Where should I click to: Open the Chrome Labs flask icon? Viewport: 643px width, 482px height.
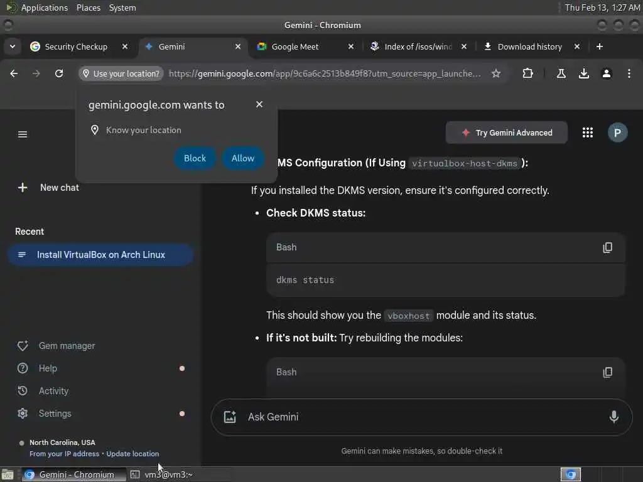click(561, 73)
